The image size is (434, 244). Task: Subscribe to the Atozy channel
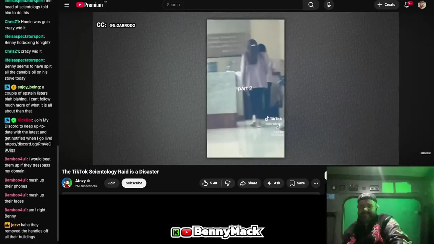(x=134, y=183)
